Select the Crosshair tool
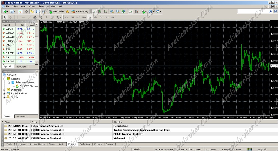The image size is (278, 151). pyautogui.click(x=11, y=17)
